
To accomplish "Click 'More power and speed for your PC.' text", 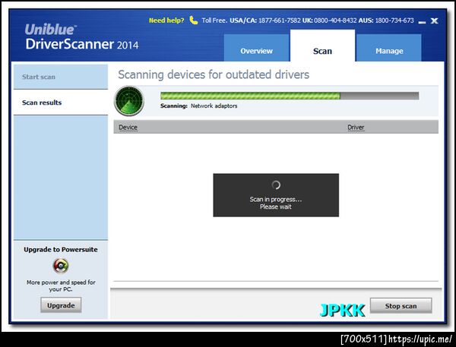I will (x=61, y=285).
